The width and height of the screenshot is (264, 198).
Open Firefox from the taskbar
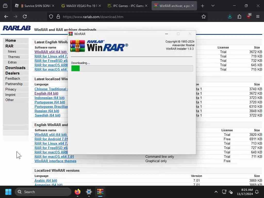point(77,192)
